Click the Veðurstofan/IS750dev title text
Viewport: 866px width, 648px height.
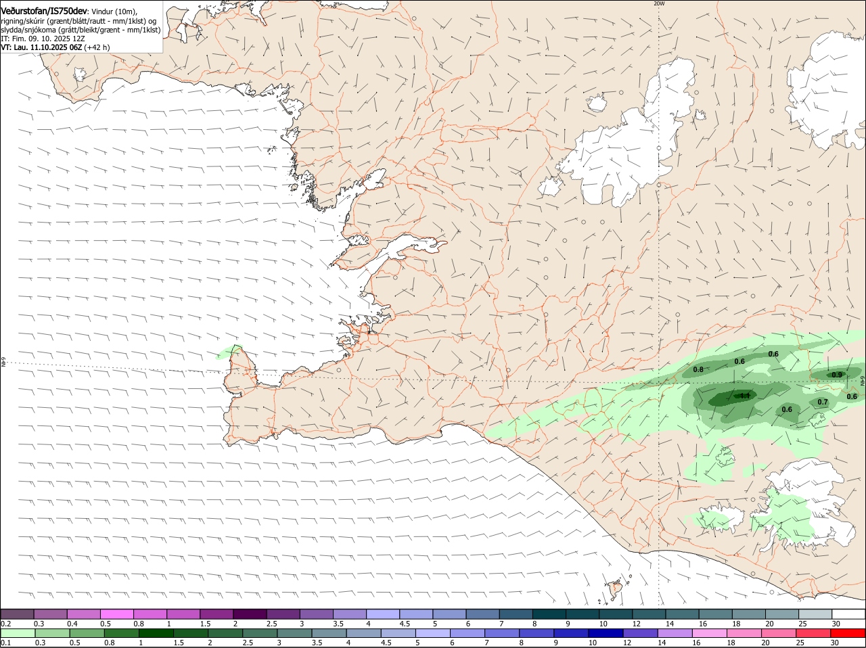pyautogui.click(x=44, y=11)
